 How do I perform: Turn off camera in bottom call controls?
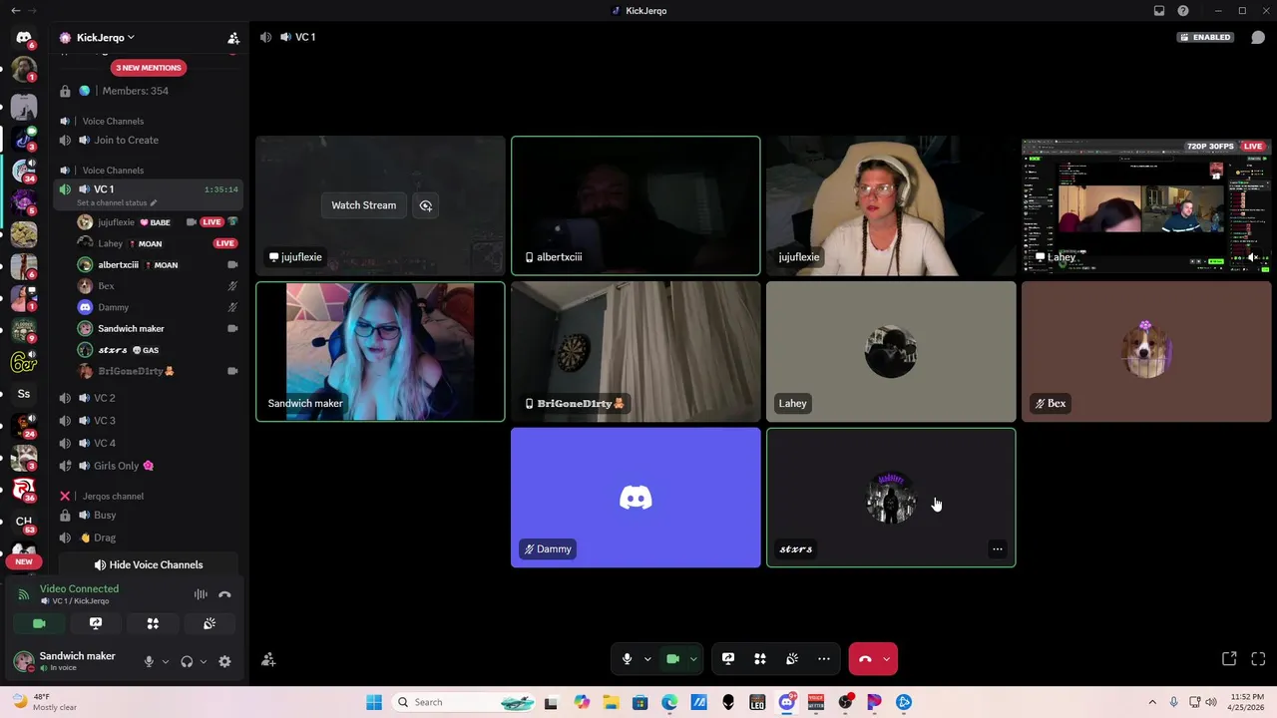click(672, 659)
